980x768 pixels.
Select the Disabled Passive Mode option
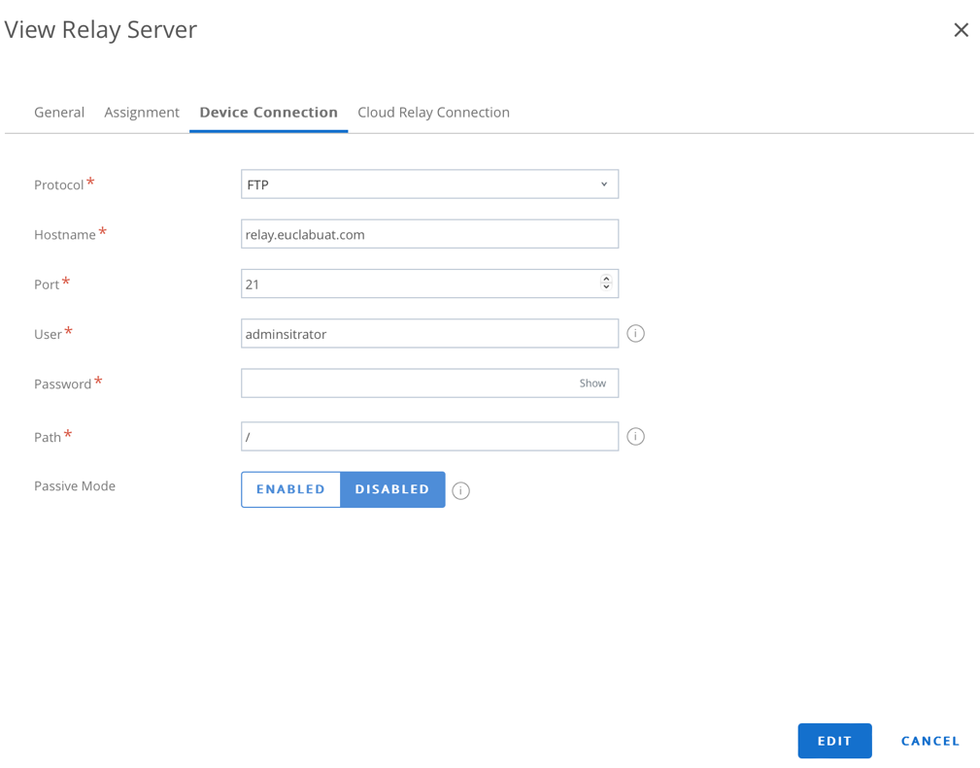coord(392,489)
